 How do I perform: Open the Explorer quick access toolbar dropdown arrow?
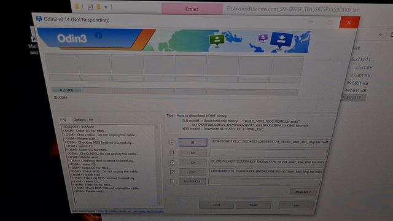click(106, 7)
